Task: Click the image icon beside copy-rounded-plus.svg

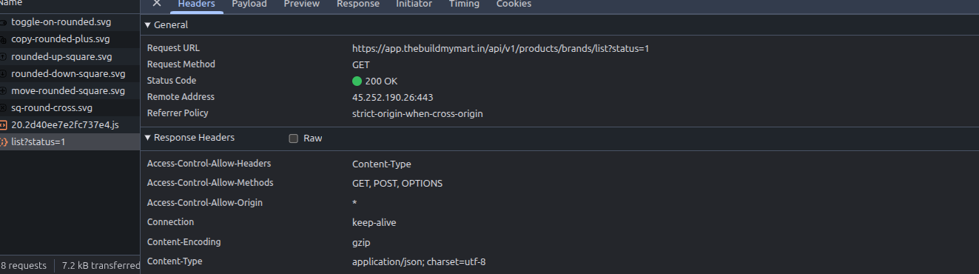Action: (4, 39)
